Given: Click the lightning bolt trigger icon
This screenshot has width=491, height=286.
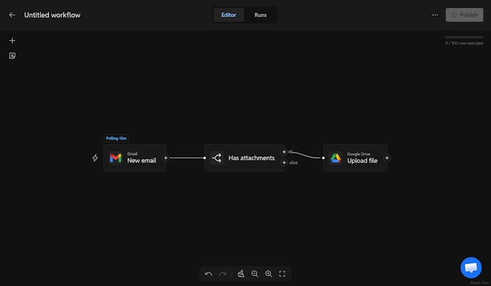Looking at the screenshot, I should click(95, 158).
